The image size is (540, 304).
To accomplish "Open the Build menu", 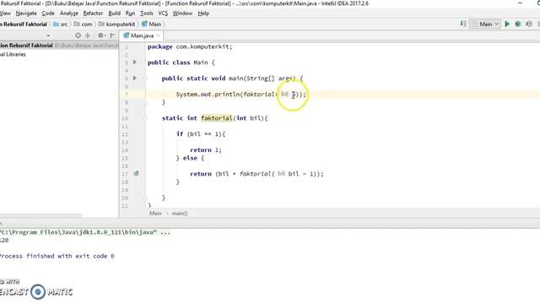I will pyautogui.click(x=115, y=14).
